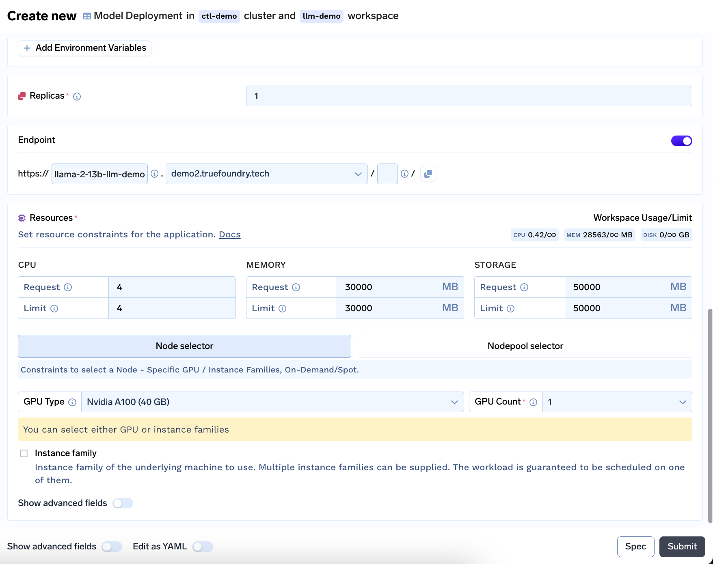The height and width of the screenshot is (564, 713).
Task: Click 'You can select either GPU or instance families' notice
Action: point(355,430)
